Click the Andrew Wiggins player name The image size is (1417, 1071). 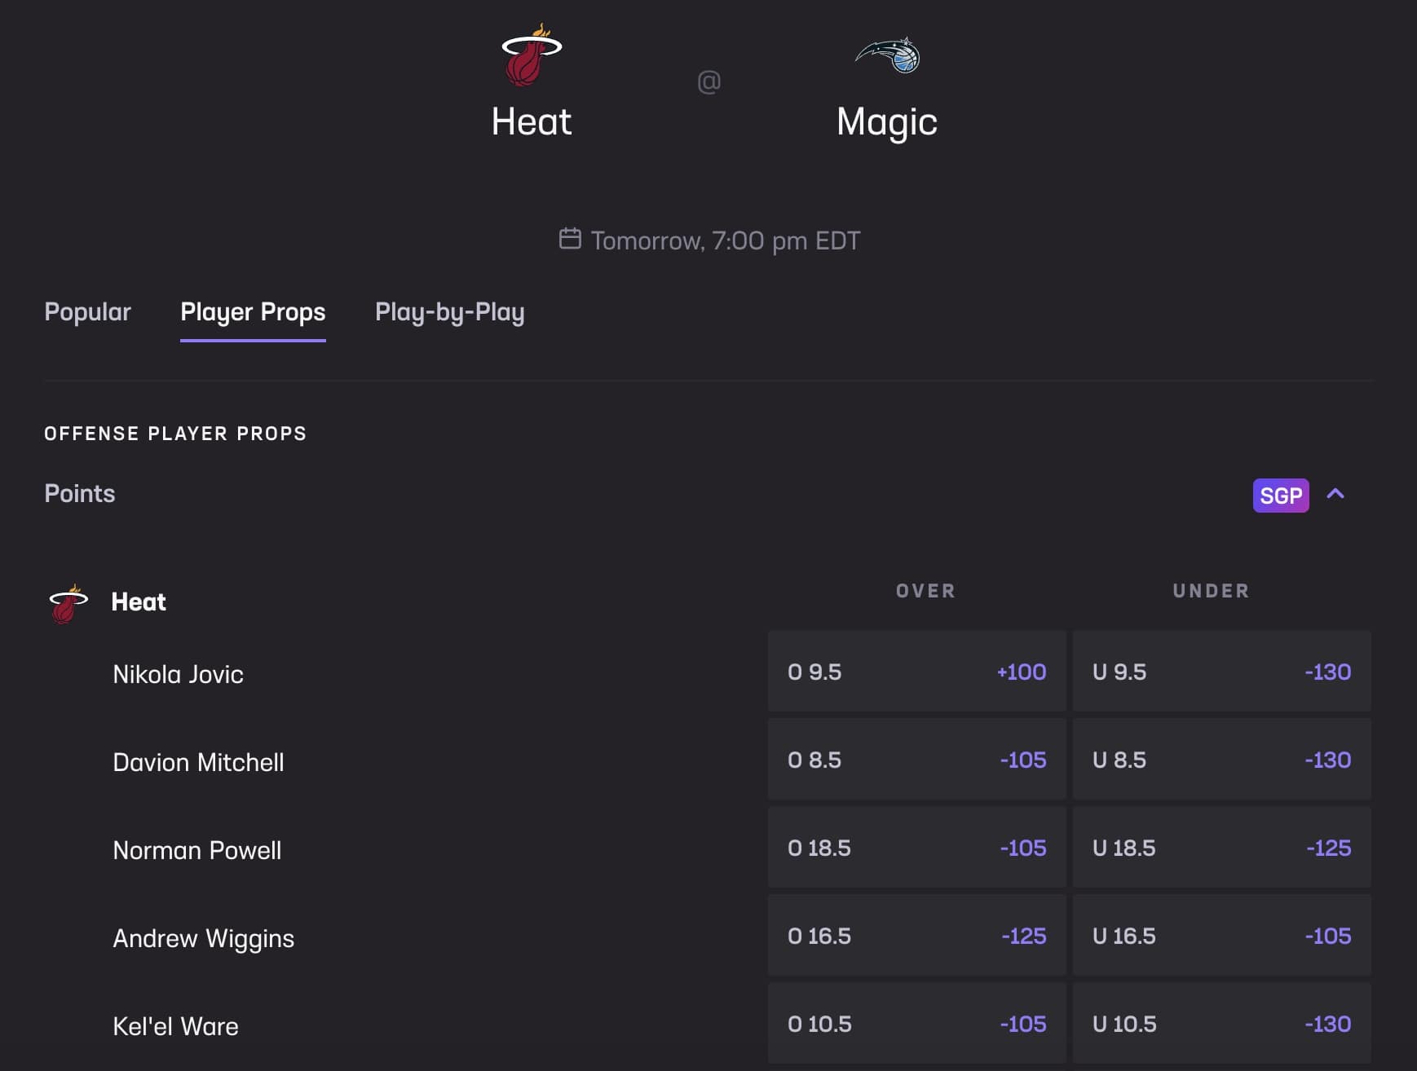203,938
